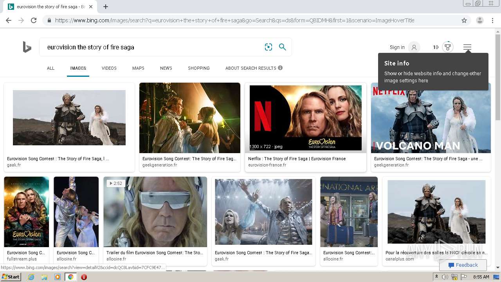Click ABOUT SEARCH RESULTS link

[x=251, y=68]
